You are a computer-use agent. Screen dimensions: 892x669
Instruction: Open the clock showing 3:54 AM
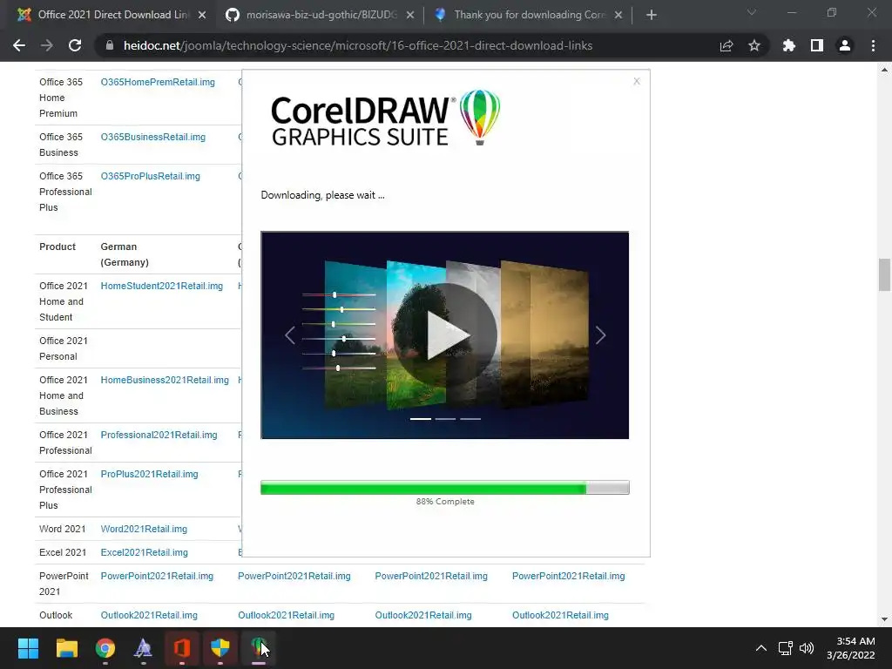click(x=850, y=648)
